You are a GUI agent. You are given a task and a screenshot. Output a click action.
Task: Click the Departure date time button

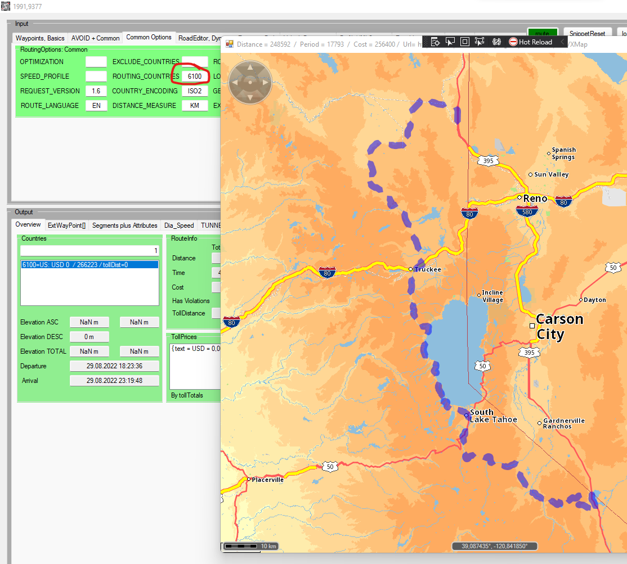click(114, 366)
